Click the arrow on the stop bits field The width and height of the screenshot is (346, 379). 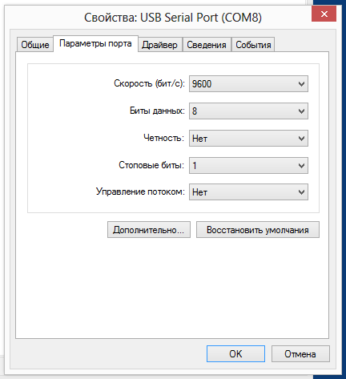pyautogui.click(x=301, y=166)
